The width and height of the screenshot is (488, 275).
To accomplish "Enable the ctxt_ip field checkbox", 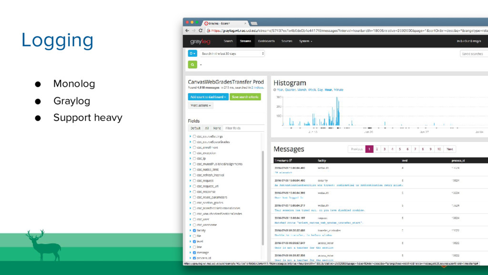I will [x=194, y=159].
